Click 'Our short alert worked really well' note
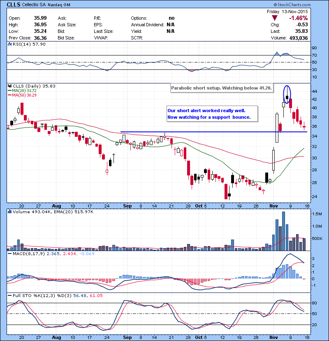The width and height of the screenshot is (329, 341). (x=206, y=111)
